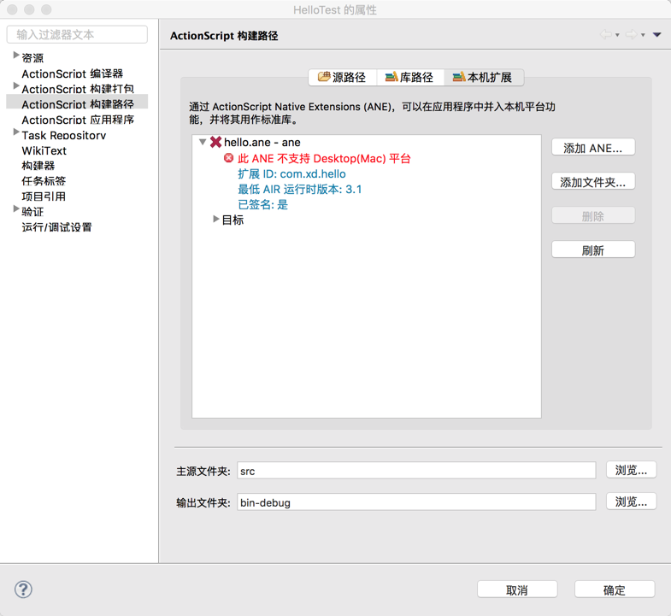
Task: Select ActionScript 构建路径 in sidebar
Action: 78,104
